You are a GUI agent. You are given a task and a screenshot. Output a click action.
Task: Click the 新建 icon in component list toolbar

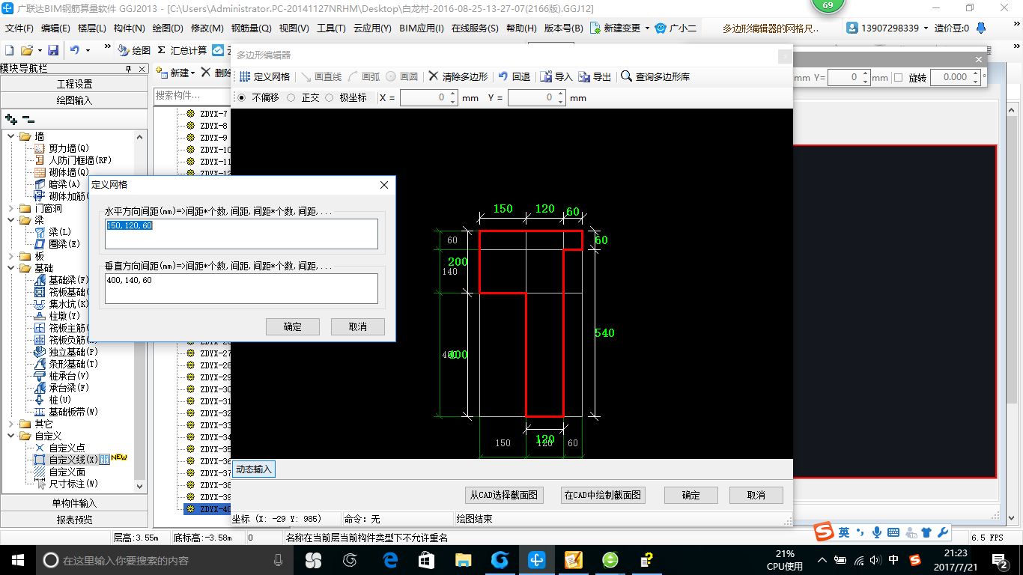click(163, 73)
